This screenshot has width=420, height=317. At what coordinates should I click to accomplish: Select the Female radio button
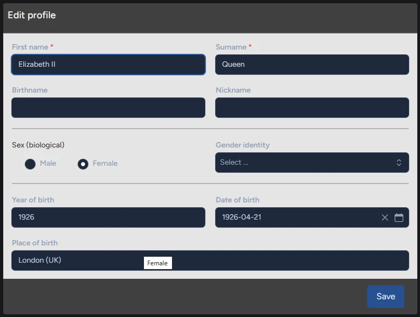[x=83, y=164]
